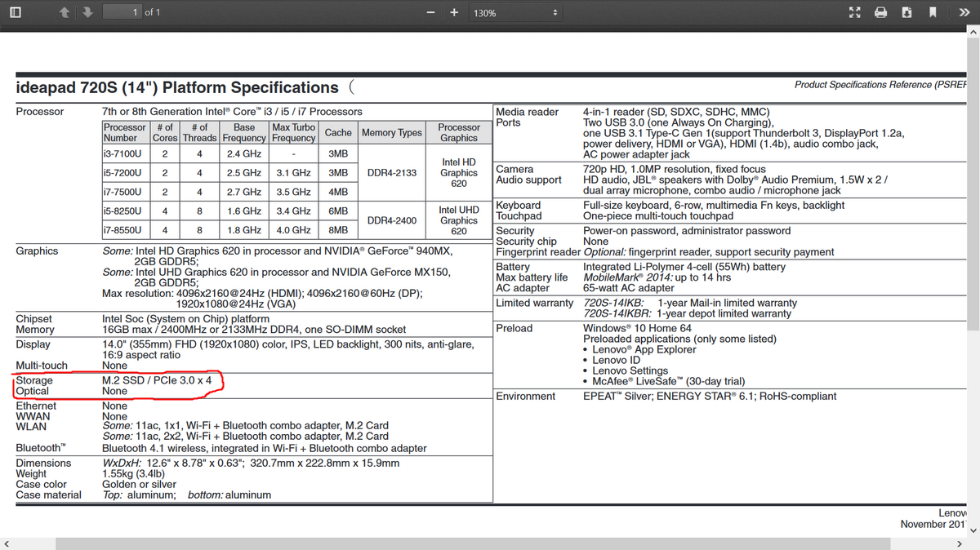
Task: Click the 'Windows 10 Home 64' text
Action: coord(638,328)
